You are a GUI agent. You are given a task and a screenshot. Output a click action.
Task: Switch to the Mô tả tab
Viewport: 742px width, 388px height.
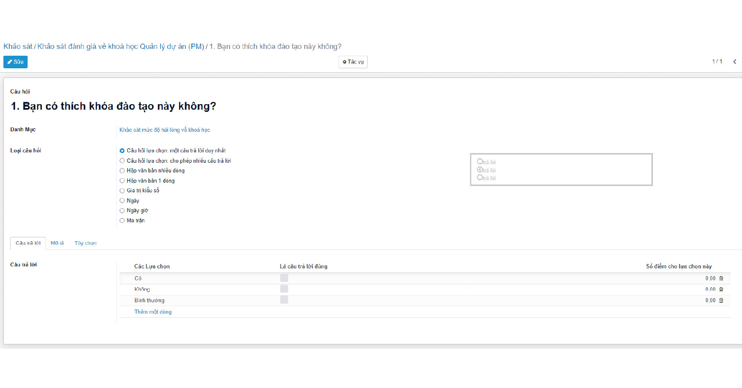[x=57, y=243]
